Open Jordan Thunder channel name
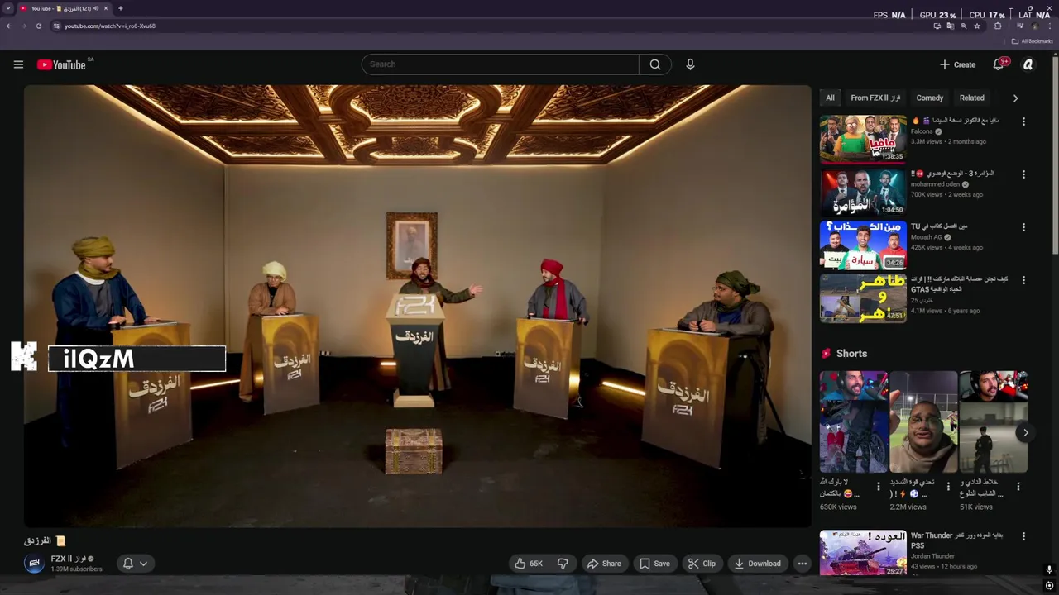The image size is (1059, 595). (x=934, y=556)
